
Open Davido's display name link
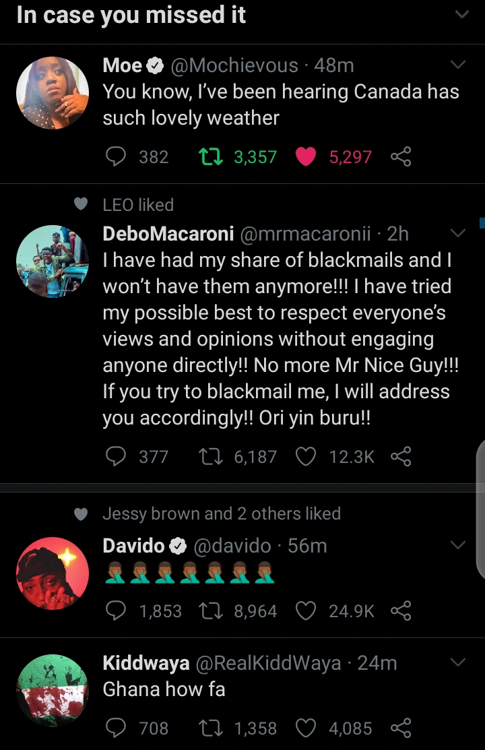[134, 545]
